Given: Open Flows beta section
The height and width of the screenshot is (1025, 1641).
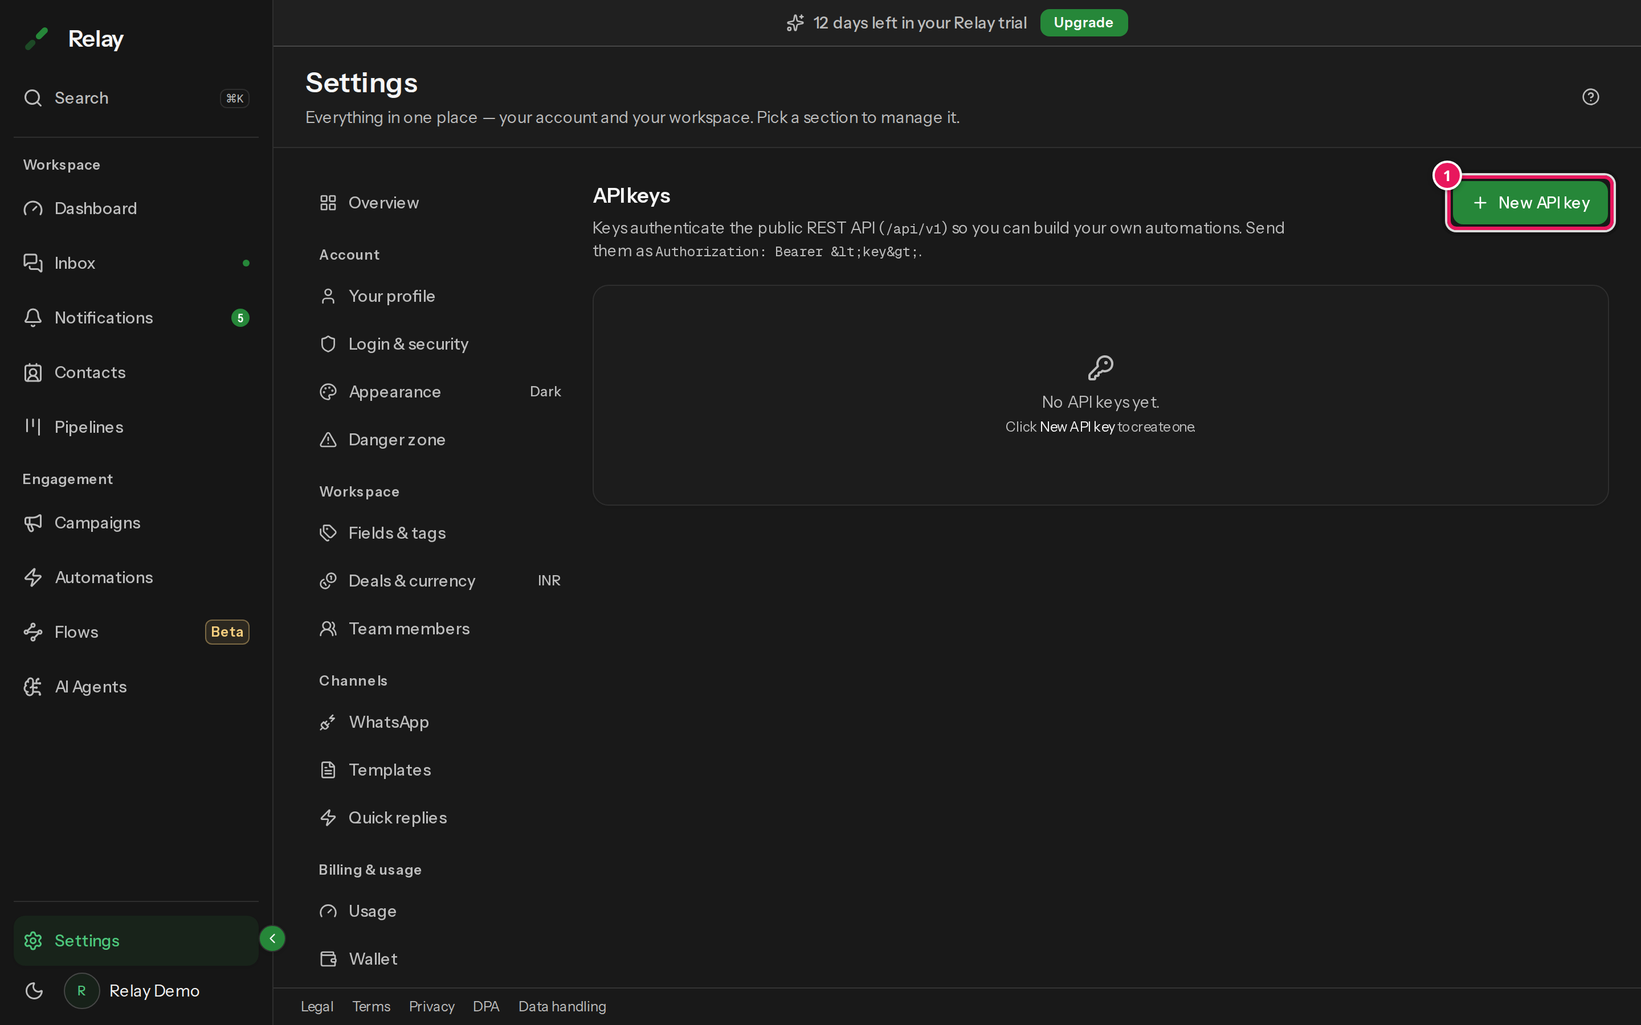Looking at the screenshot, I should click(x=136, y=632).
